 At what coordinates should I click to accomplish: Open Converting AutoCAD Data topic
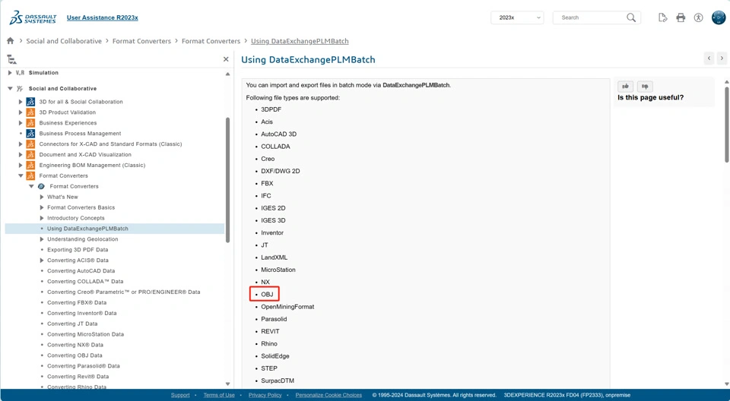click(x=81, y=270)
